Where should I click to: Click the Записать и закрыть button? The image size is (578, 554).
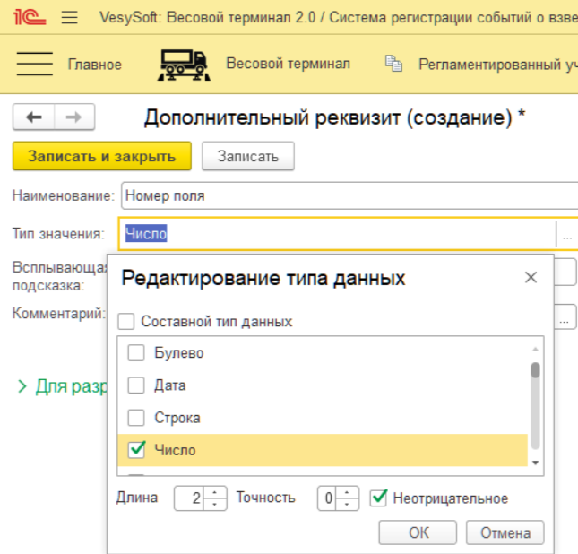pos(101,156)
